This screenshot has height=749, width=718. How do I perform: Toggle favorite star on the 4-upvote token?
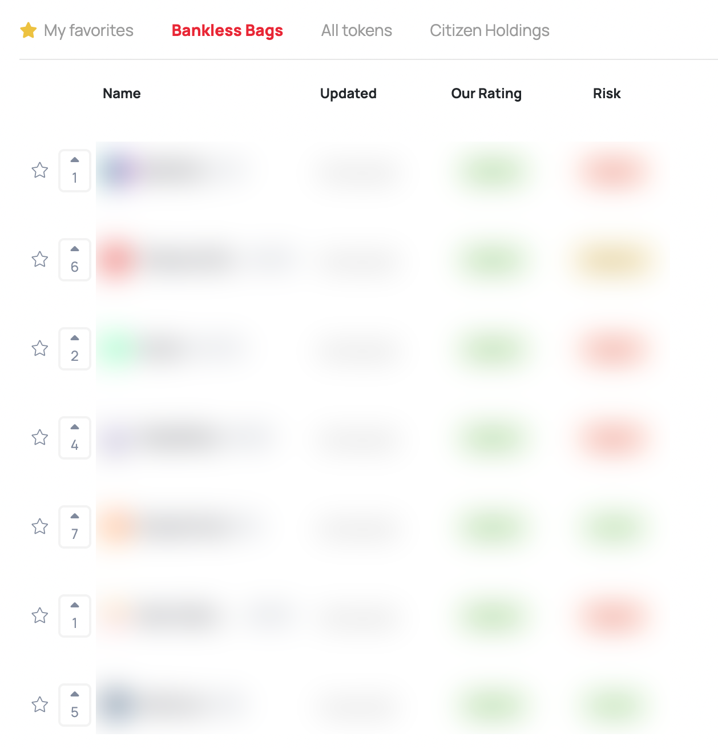(40, 437)
